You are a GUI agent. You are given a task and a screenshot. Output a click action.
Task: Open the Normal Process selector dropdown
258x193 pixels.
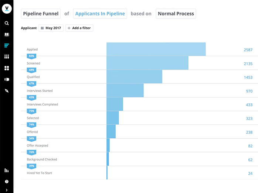pyautogui.click(x=176, y=14)
